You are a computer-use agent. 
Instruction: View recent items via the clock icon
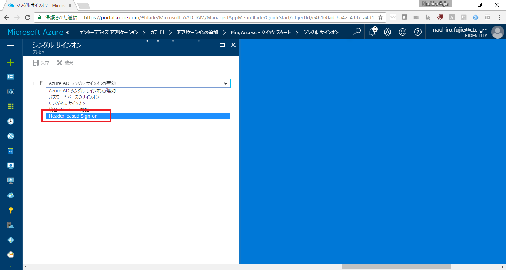coord(11,121)
